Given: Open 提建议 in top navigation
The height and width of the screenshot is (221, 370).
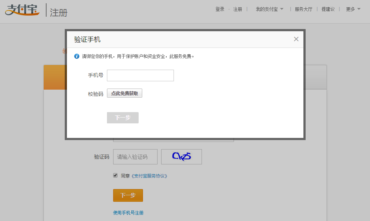Looking at the screenshot, I should (x=328, y=9).
